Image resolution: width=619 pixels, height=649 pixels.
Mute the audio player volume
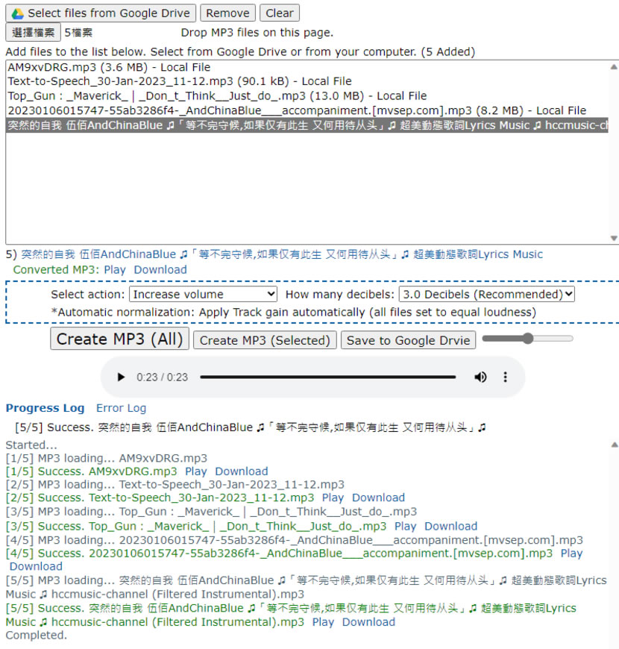(x=480, y=377)
